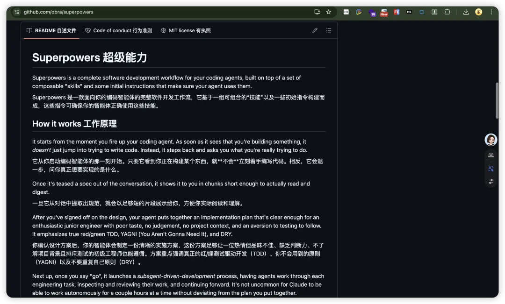Click the Chinese paragraph starting "一旦它从对话中提取出规范"
Viewport: 505px width, 304px height.
pyautogui.click(x=139, y=203)
